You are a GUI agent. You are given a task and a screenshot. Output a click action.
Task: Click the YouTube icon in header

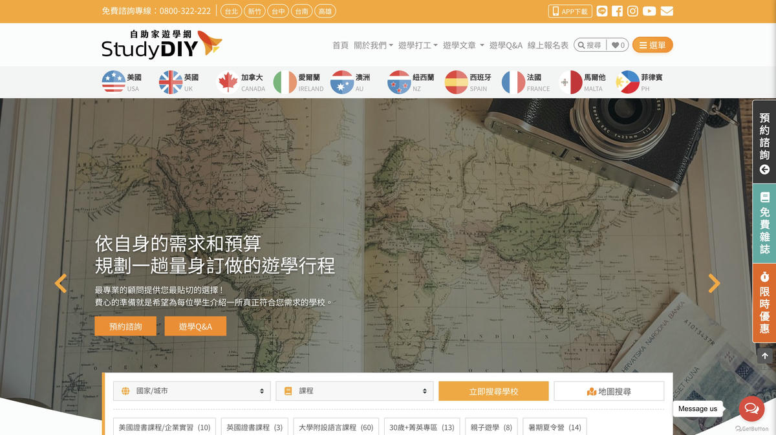coord(649,11)
